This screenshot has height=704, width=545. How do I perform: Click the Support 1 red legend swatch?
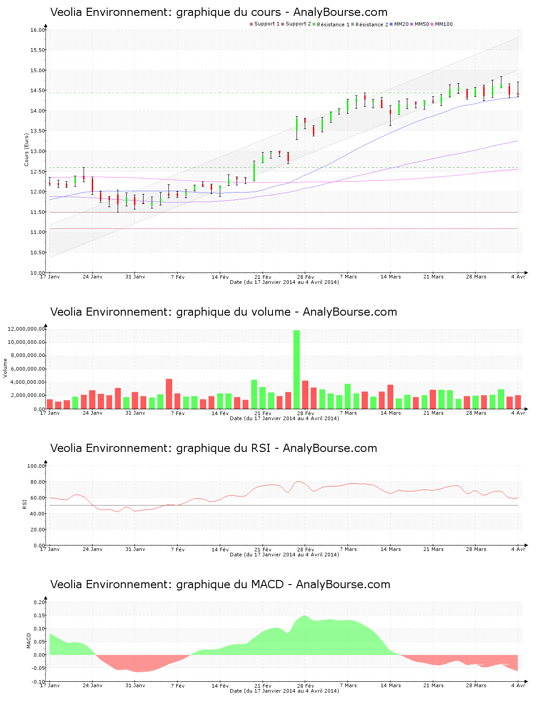[251, 24]
